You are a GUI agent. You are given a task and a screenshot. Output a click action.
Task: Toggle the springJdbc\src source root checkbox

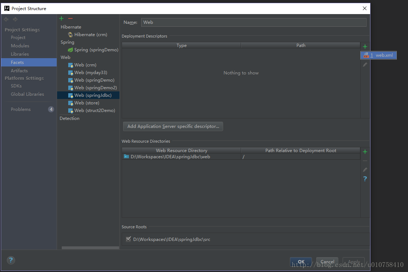pos(129,239)
